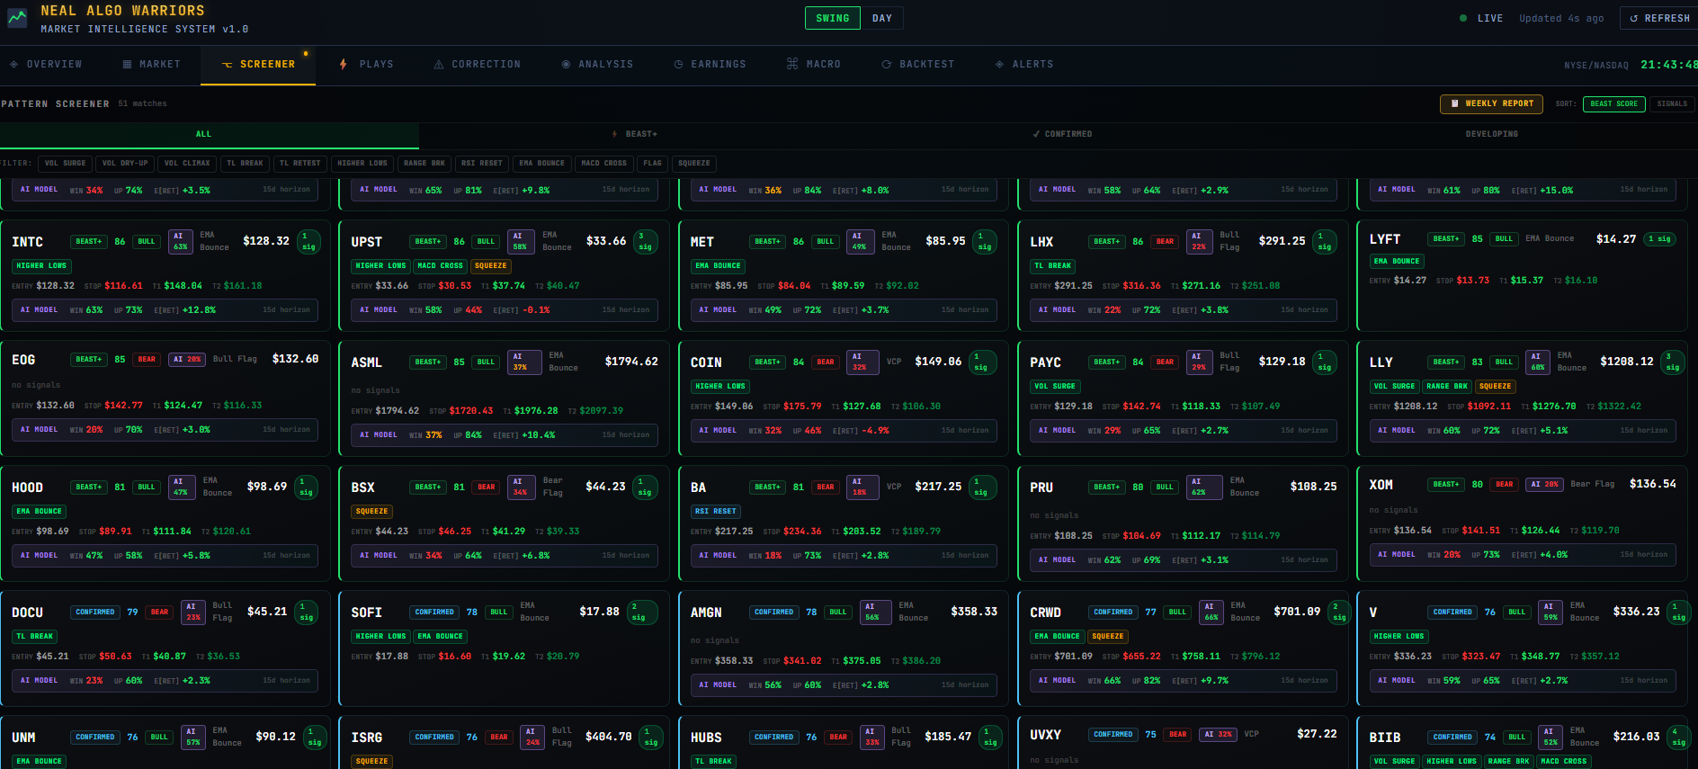This screenshot has width=1698, height=769.
Task: Switch to the Macro tab
Action: [x=813, y=65]
